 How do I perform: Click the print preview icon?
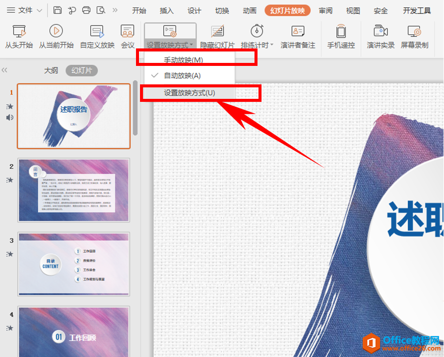click(x=101, y=10)
